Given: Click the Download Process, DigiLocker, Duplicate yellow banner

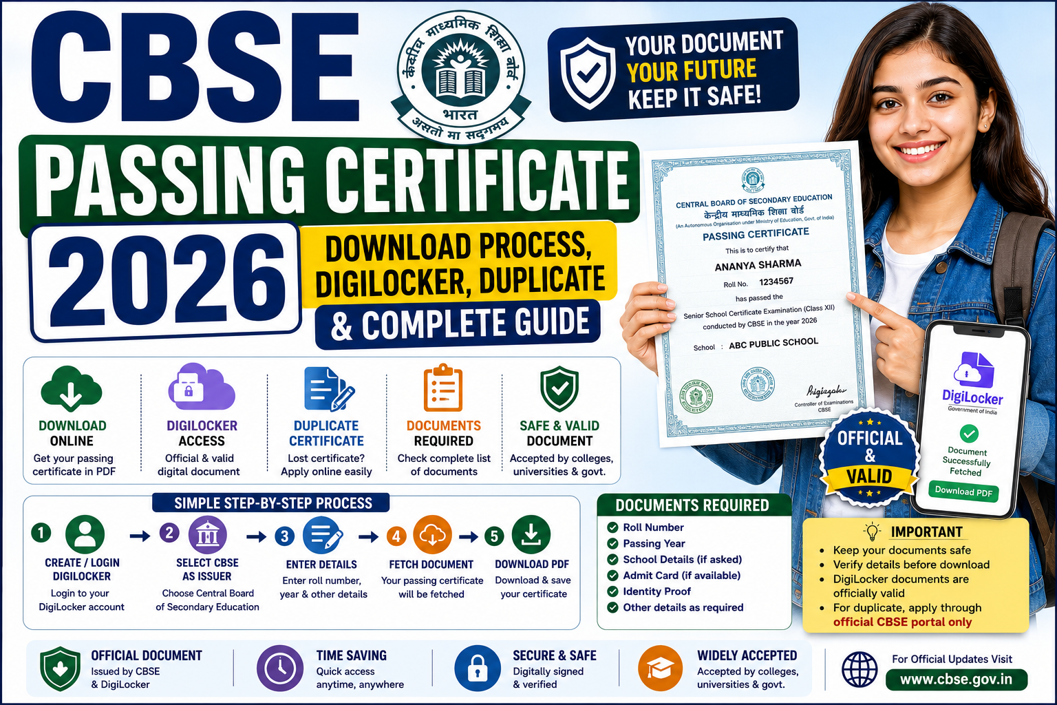Looking at the screenshot, I should [459, 264].
